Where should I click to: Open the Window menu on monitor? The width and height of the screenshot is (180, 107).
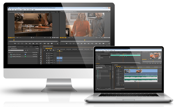[x=30, y=10]
